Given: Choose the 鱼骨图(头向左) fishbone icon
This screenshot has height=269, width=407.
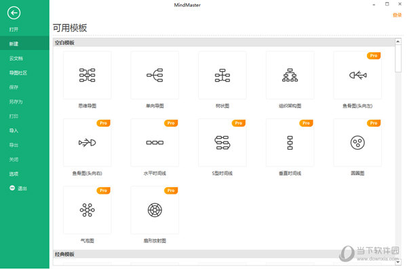Looking at the screenshot, I should (357, 75).
